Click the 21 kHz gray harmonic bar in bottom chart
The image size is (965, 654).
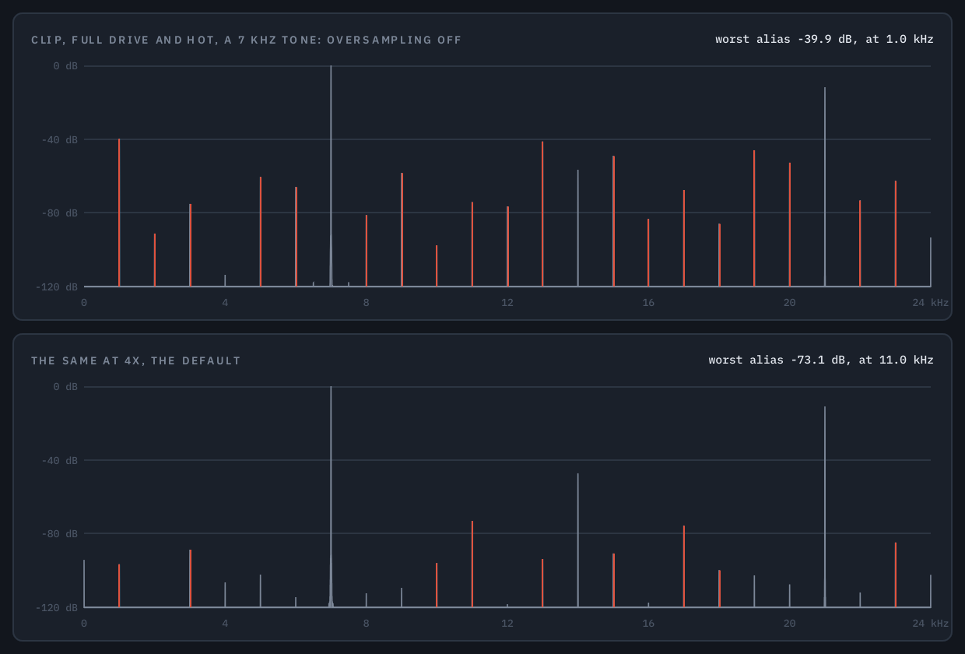click(x=825, y=507)
